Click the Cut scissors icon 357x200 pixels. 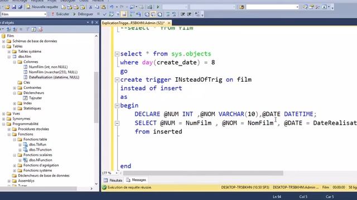pos(90,7)
